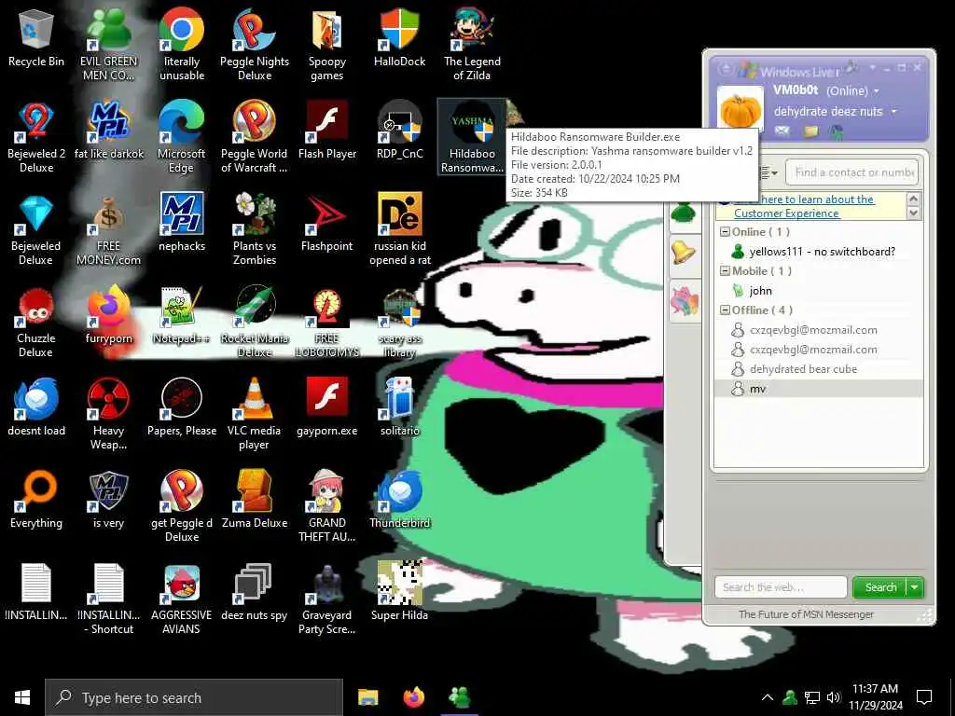Screen dimensions: 955x716
Task: Click the Customer Experience link
Action: (x=786, y=213)
